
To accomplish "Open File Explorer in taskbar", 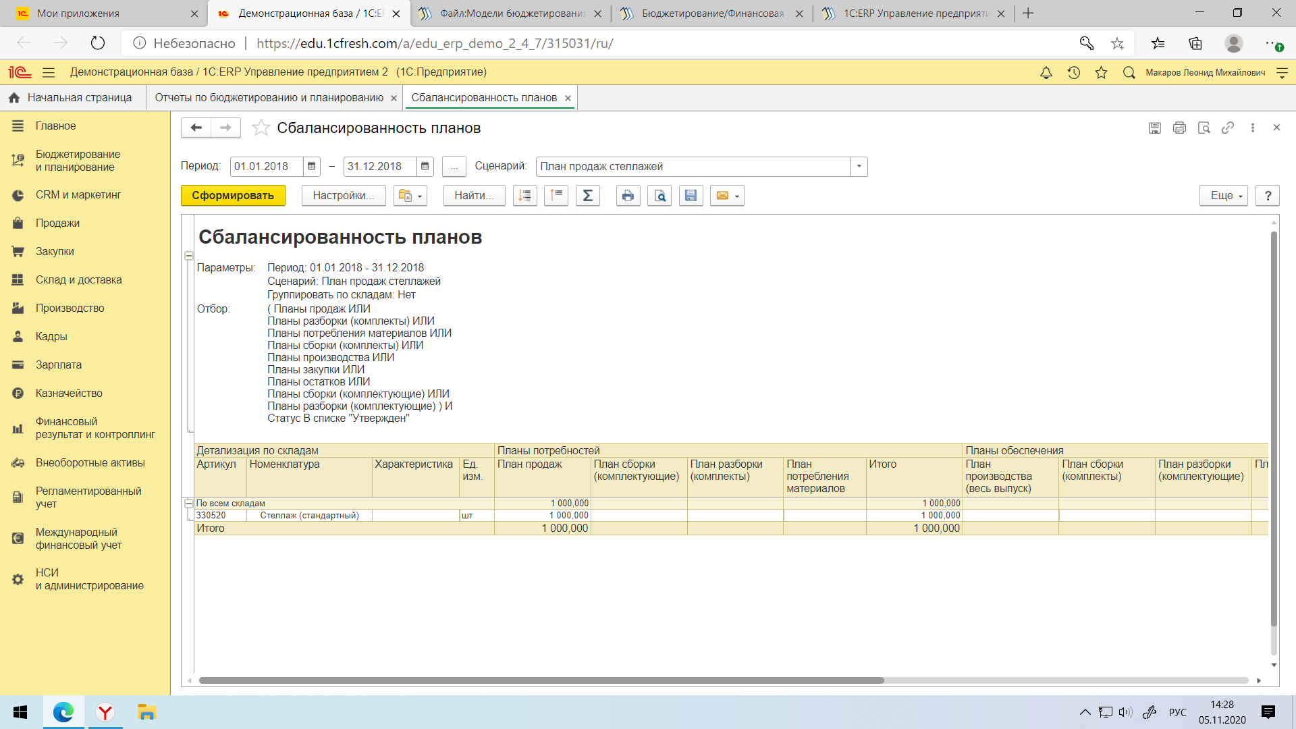I will pos(146,712).
